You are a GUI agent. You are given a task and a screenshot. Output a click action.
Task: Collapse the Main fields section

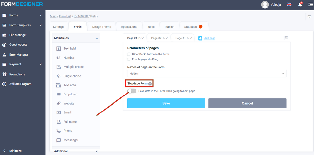point(97,38)
